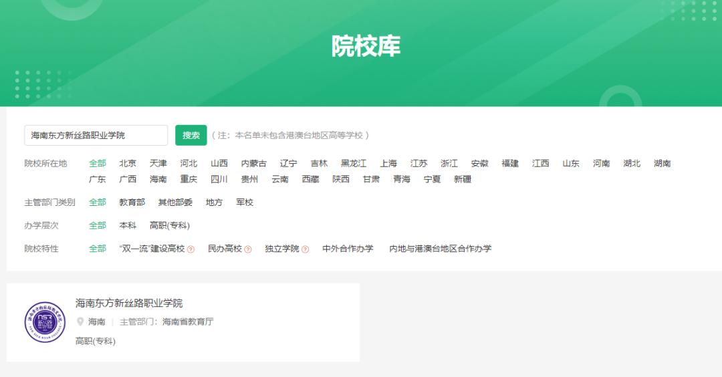Filter by 军校 category
This screenshot has height=377, width=722.
click(245, 203)
